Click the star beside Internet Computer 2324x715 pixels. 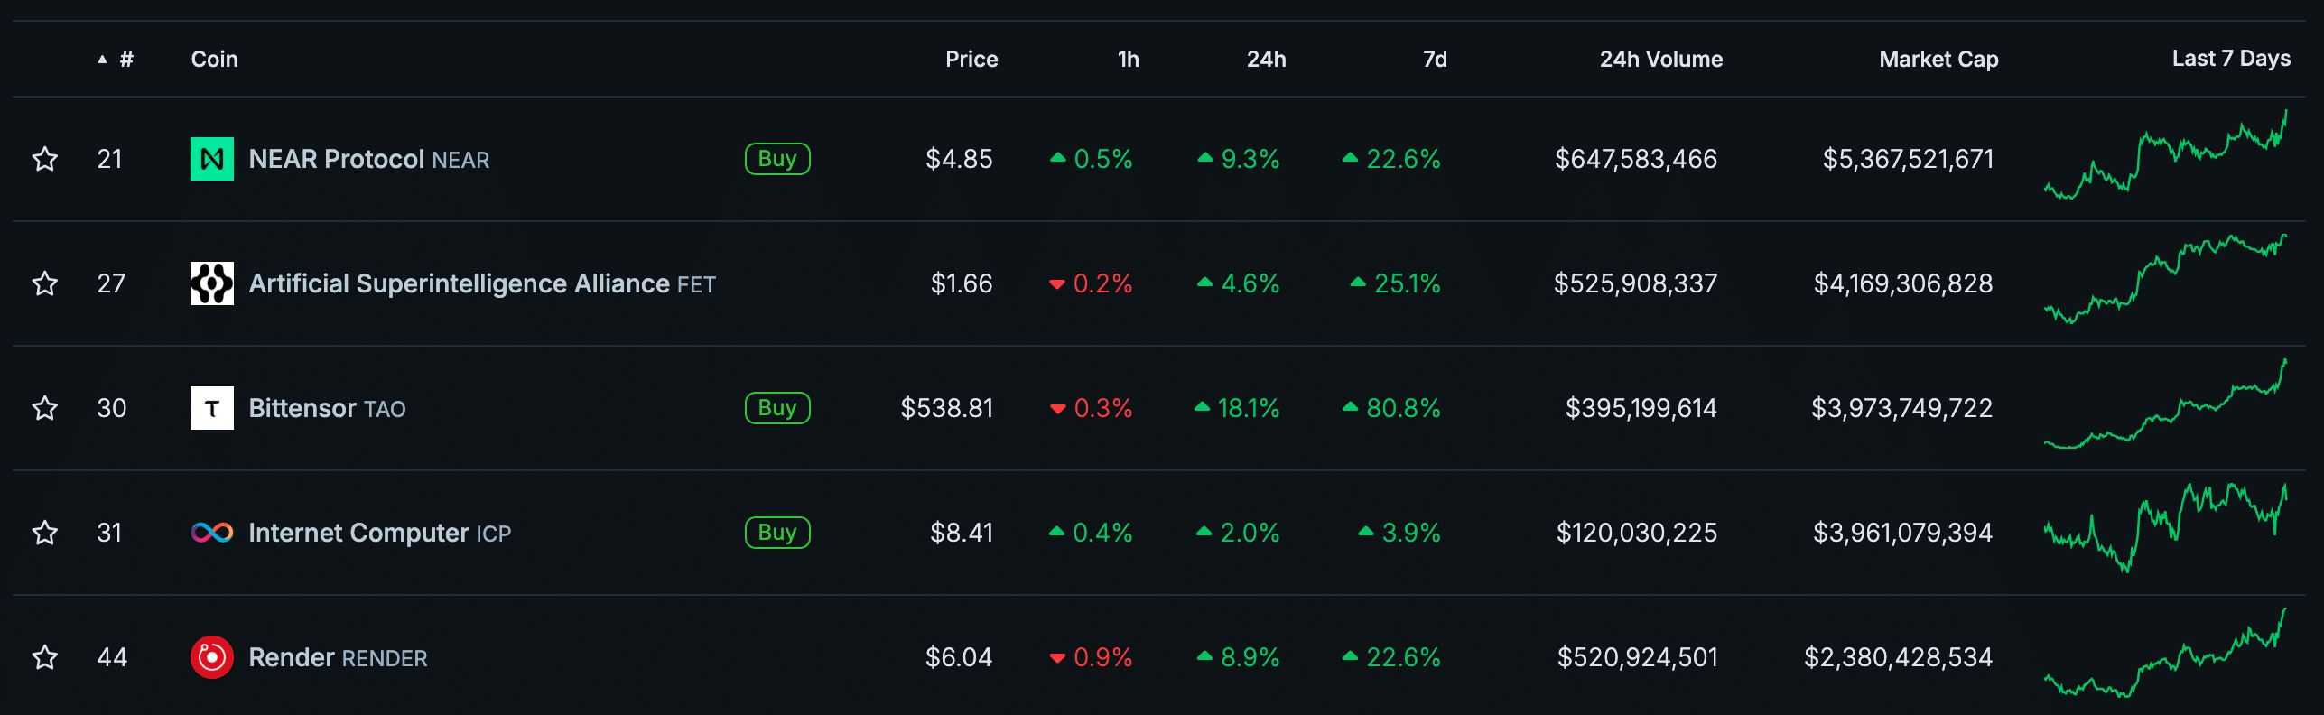(x=45, y=533)
